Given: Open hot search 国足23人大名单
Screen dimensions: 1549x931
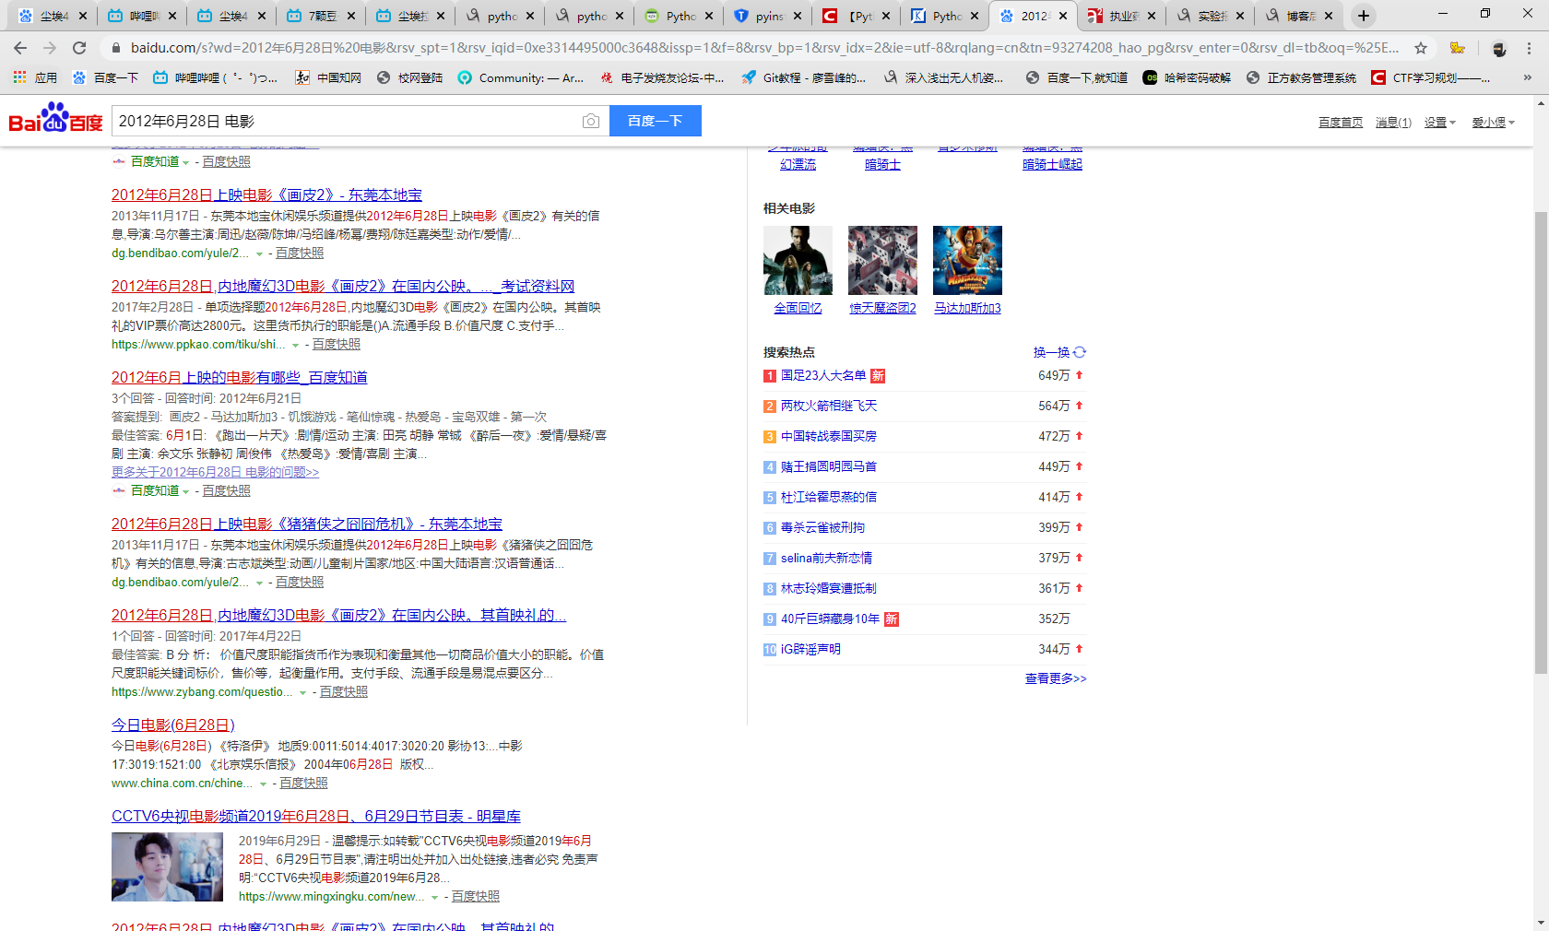Looking at the screenshot, I should coord(823,376).
